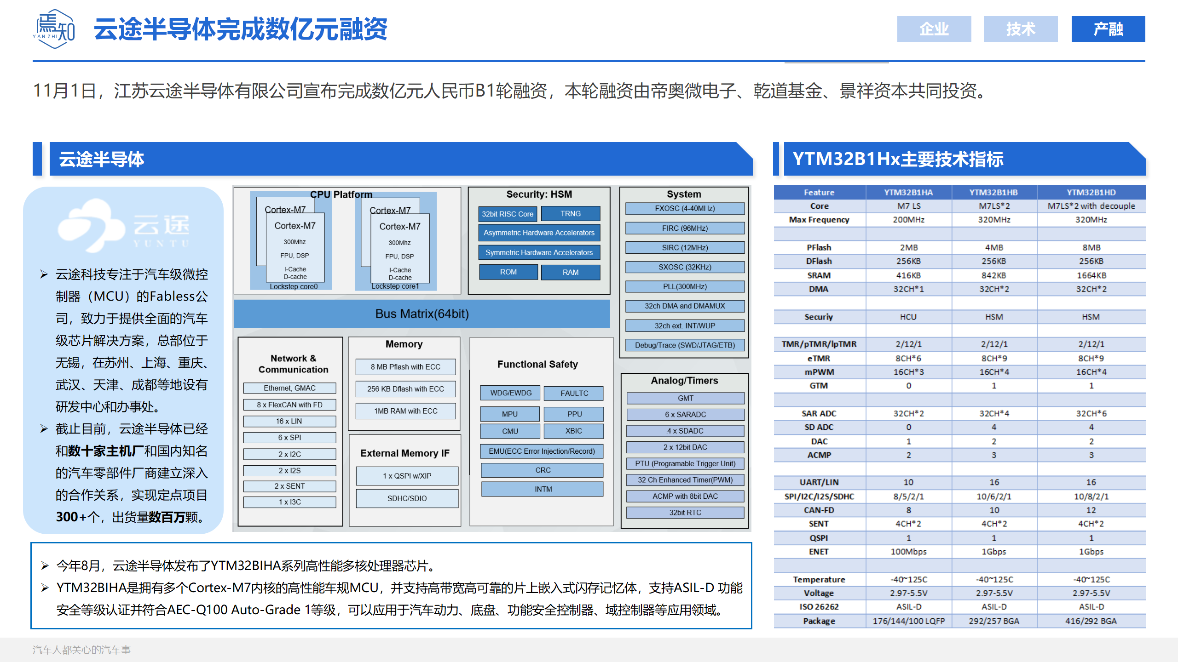This screenshot has height=662, width=1178.
Task: Click the XBIC block
Action: (x=574, y=431)
